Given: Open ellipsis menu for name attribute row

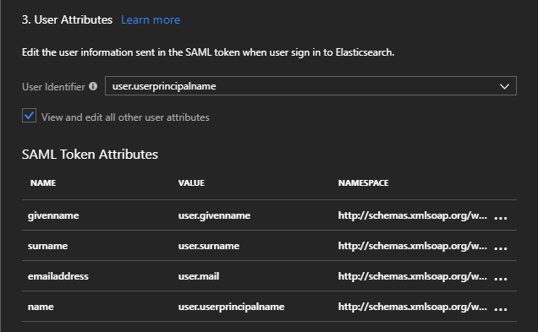Looking at the screenshot, I should click(501, 309).
